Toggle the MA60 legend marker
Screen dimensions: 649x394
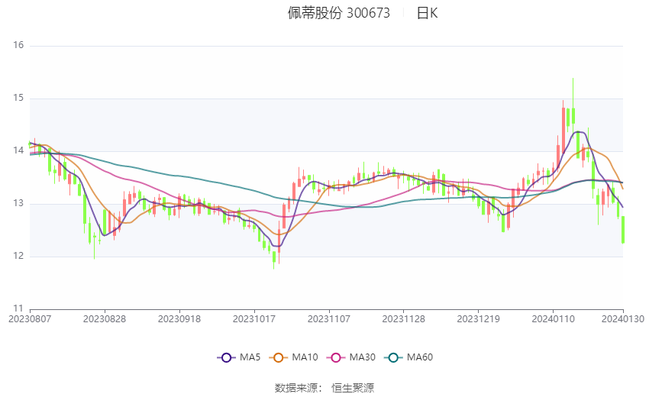[x=393, y=357]
